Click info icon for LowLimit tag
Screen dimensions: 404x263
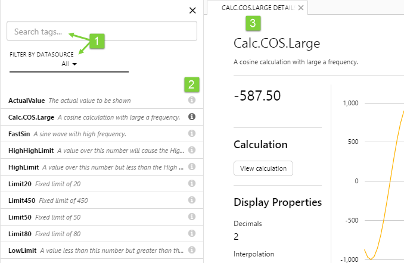(192, 251)
